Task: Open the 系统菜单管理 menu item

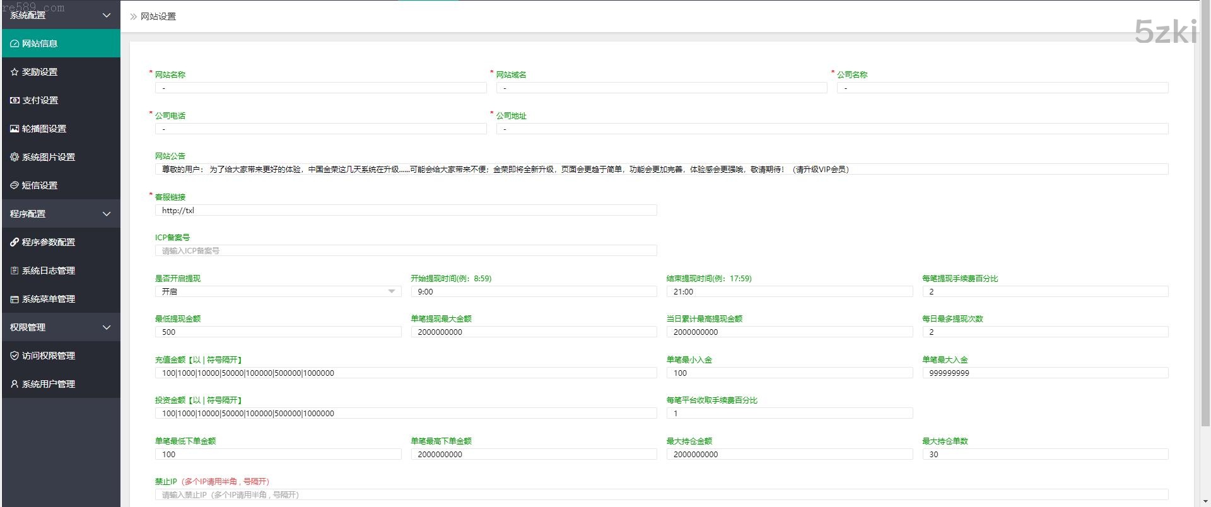Action: (48, 299)
